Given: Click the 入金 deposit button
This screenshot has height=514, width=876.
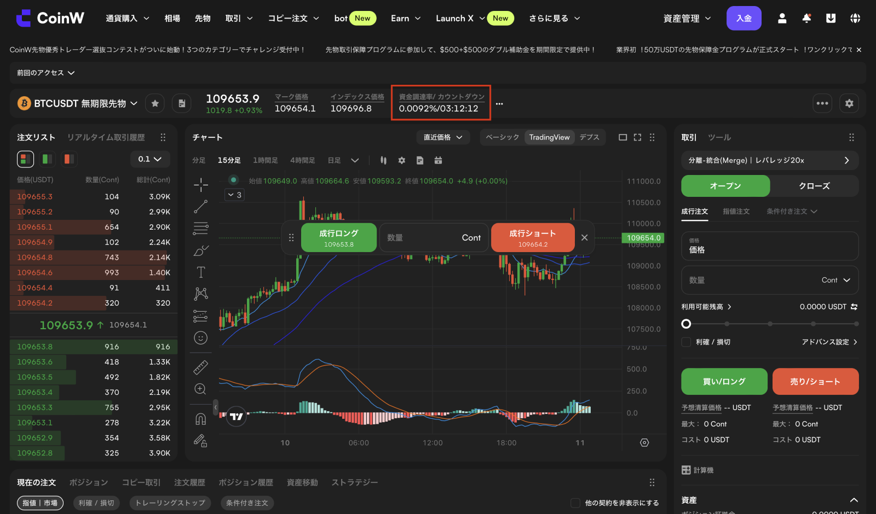Looking at the screenshot, I should (744, 19).
